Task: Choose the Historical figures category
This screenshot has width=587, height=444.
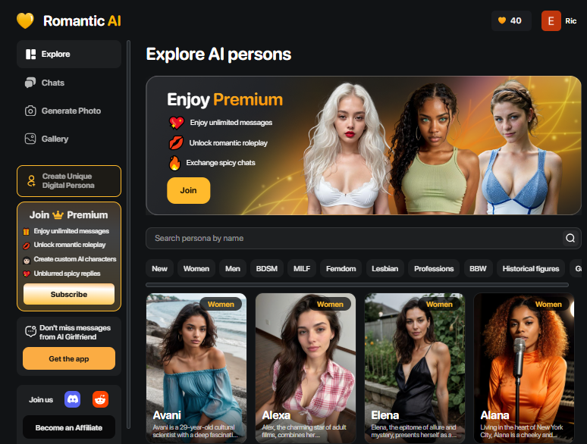Action: pyautogui.click(x=530, y=268)
